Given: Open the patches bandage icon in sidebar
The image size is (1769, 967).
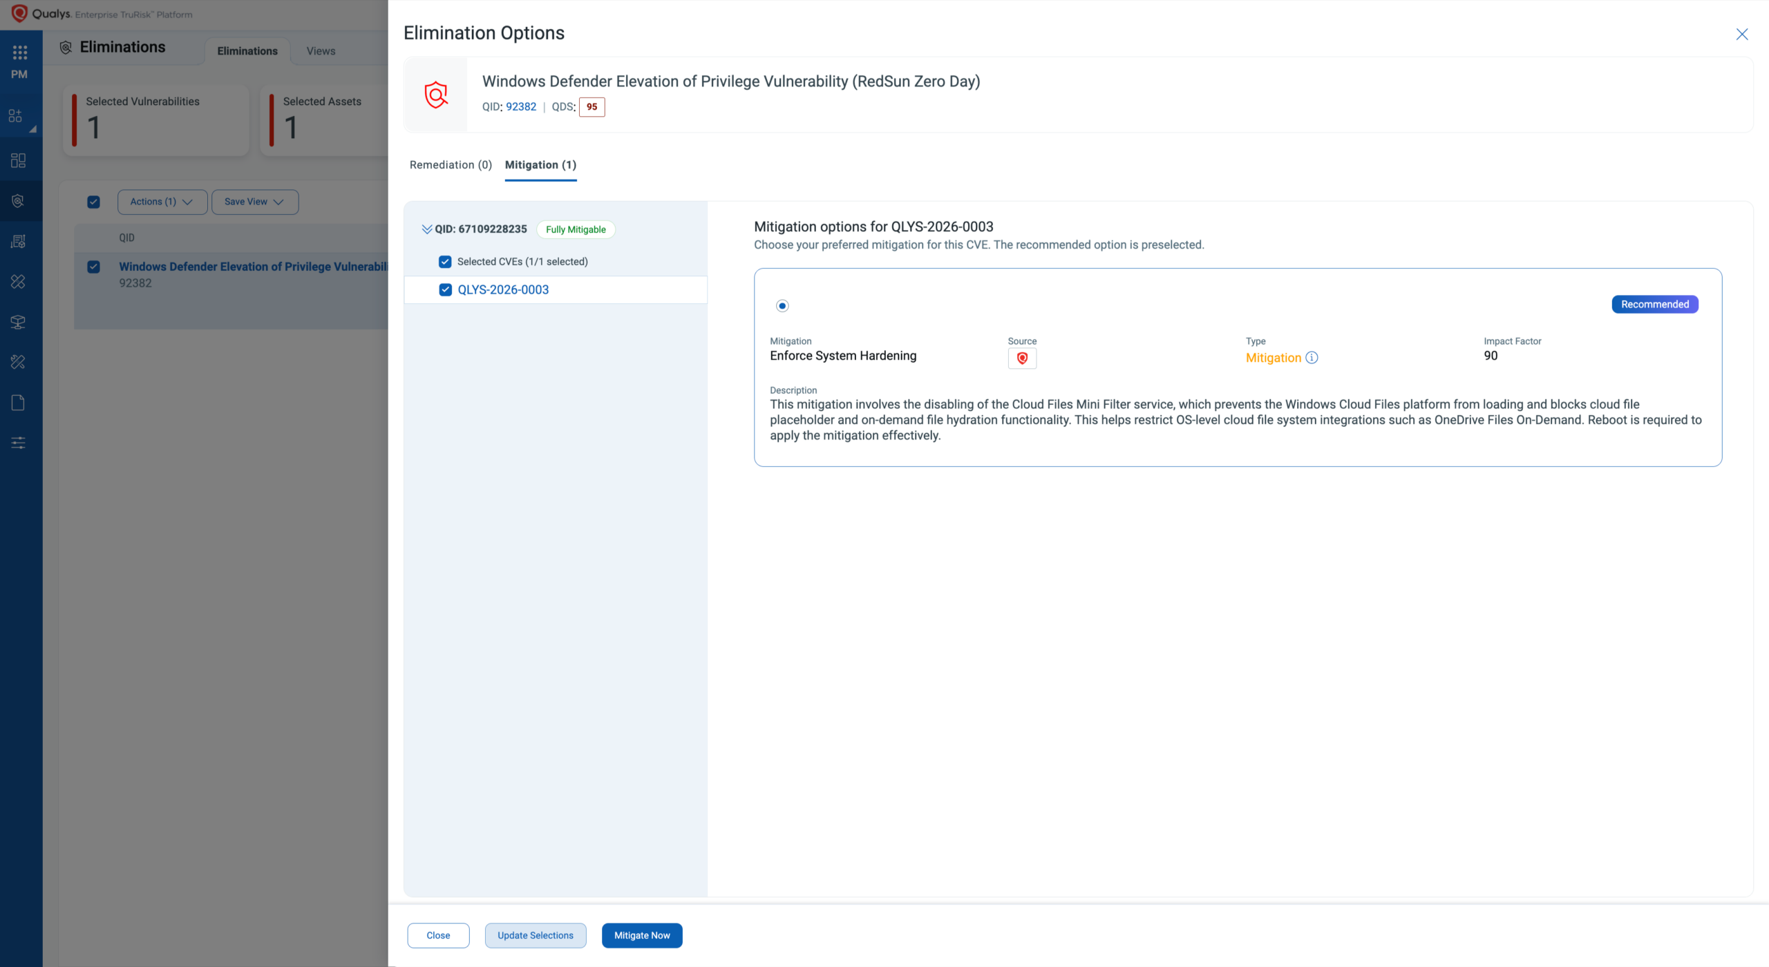Looking at the screenshot, I should 19,281.
